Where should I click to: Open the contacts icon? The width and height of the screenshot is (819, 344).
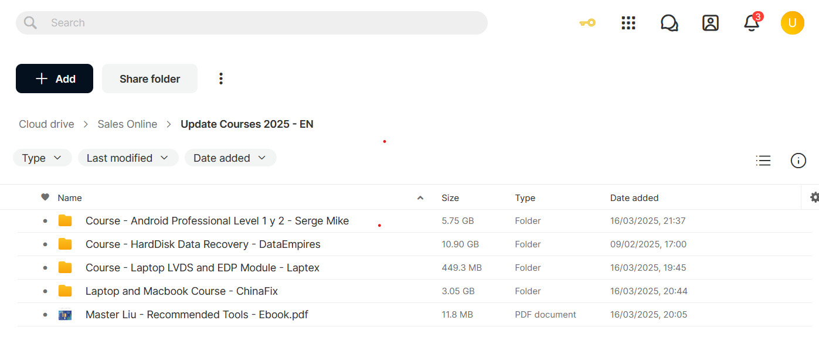point(711,23)
